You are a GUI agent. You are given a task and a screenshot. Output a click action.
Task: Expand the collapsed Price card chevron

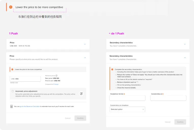point(85,44)
